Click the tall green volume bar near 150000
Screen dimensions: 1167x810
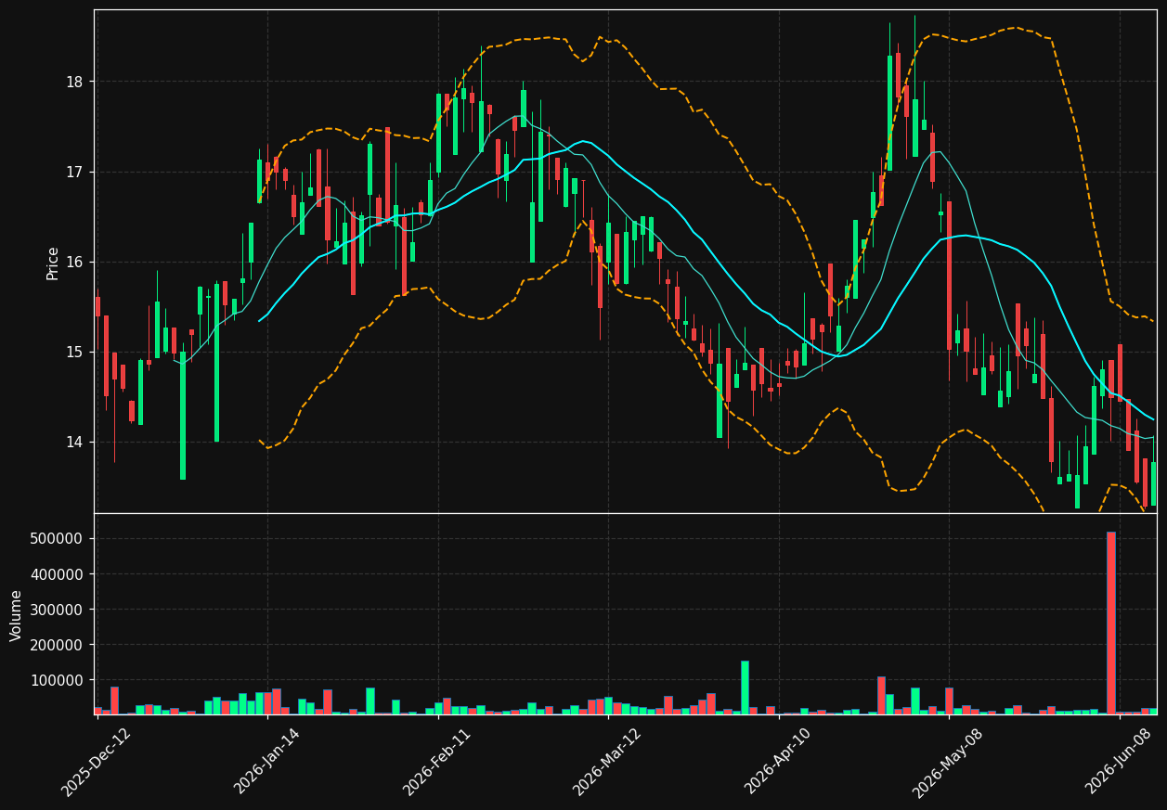click(x=745, y=688)
